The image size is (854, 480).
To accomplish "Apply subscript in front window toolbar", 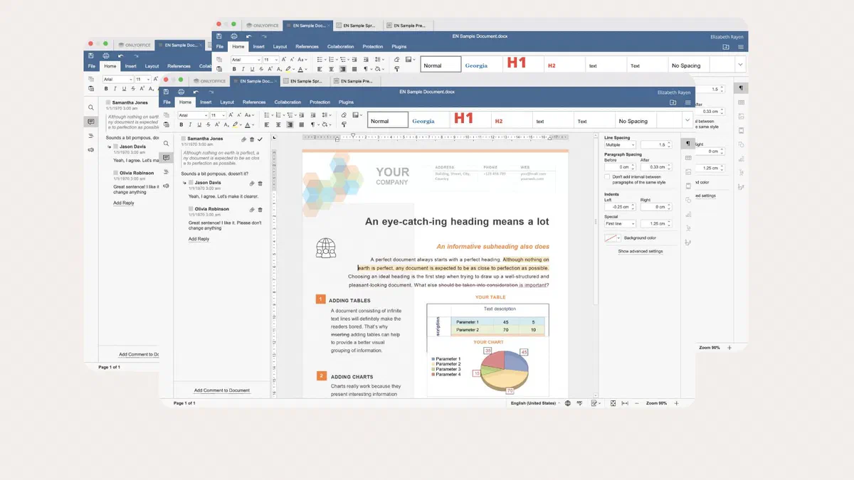I will point(226,124).
